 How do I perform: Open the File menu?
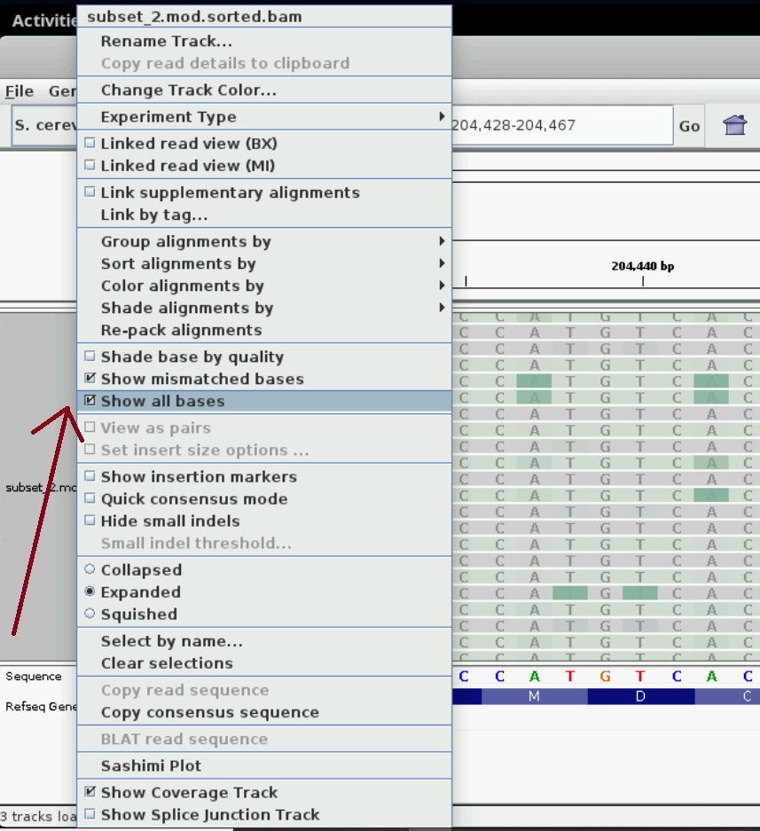click(x=20, y=91)
